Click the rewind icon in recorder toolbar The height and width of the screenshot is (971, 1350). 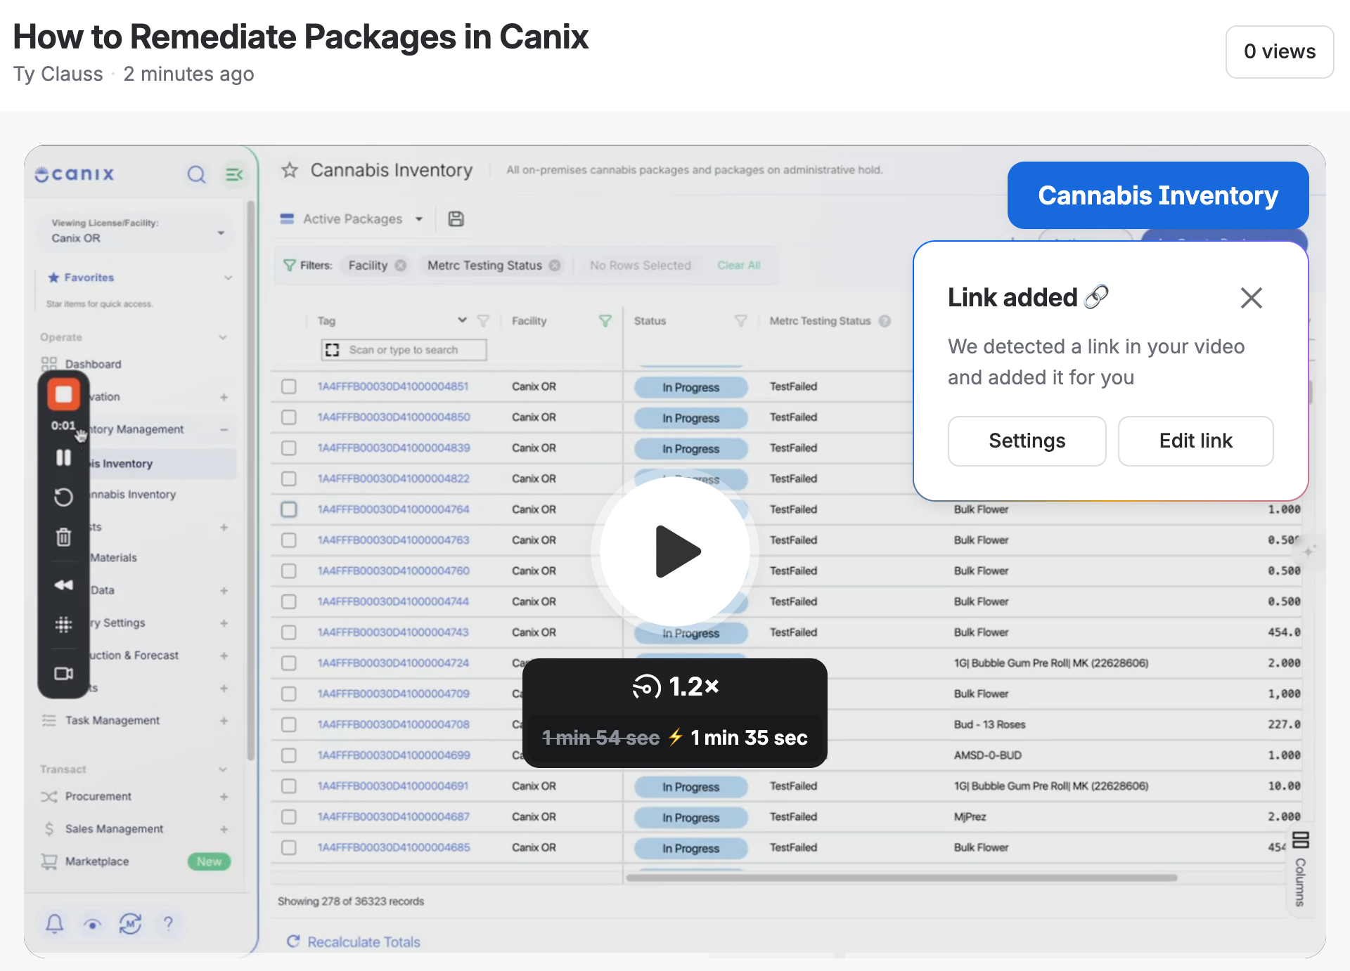point(63,585)
